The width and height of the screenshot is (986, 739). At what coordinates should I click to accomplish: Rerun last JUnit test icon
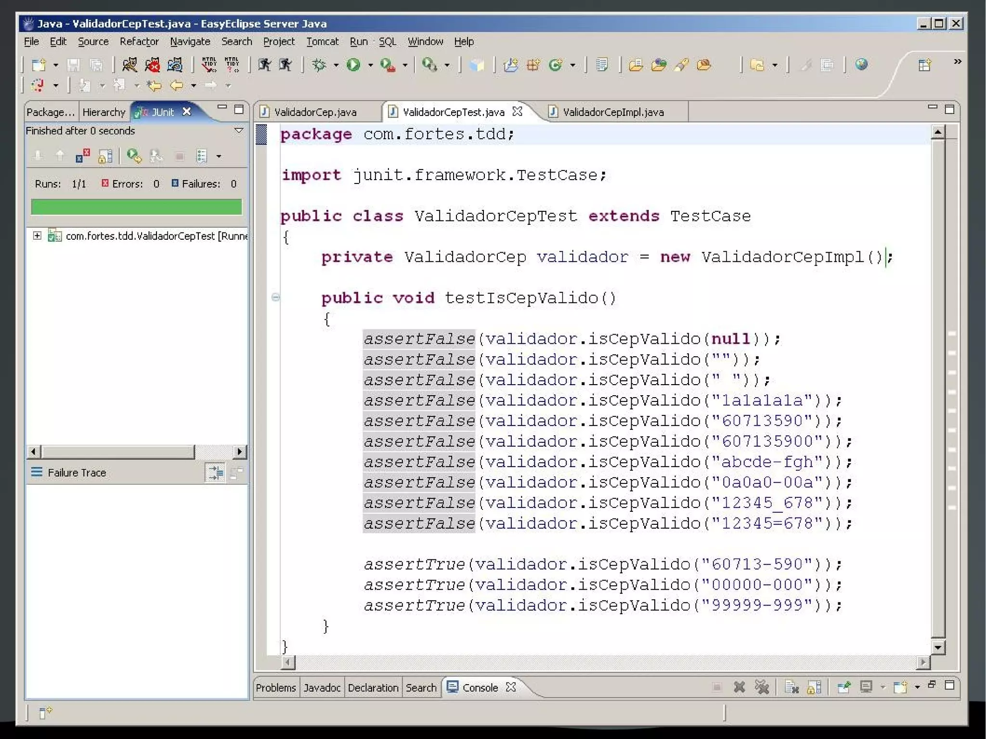tap(133, 156)
